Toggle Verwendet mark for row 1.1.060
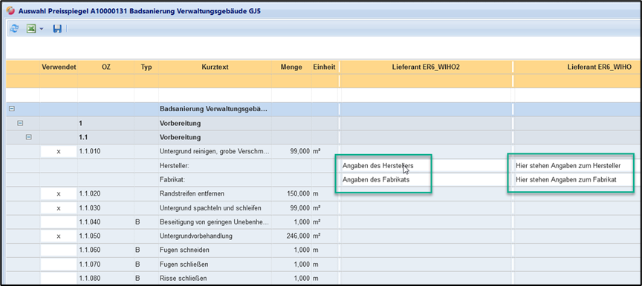The width and height of the screenshot is (642, 286). tap(59, 250)
